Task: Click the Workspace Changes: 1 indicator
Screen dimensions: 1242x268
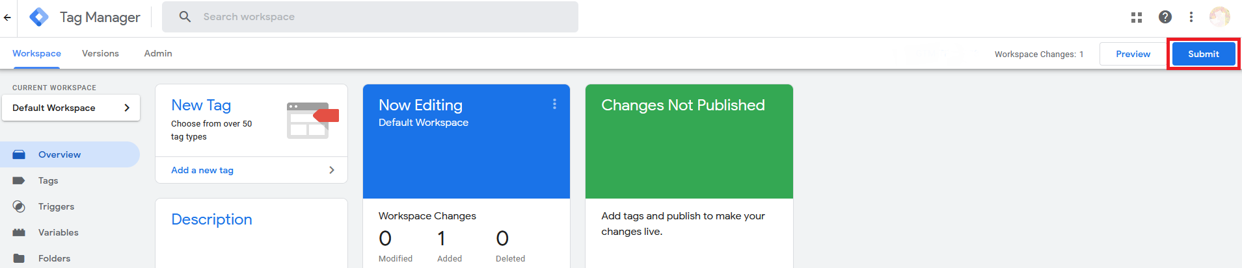Action: click(1039, 54)
